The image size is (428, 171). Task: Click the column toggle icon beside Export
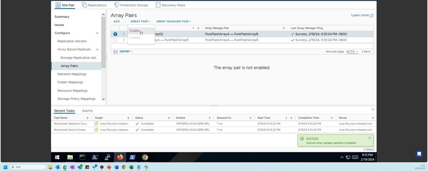click(x=116, y=52)
